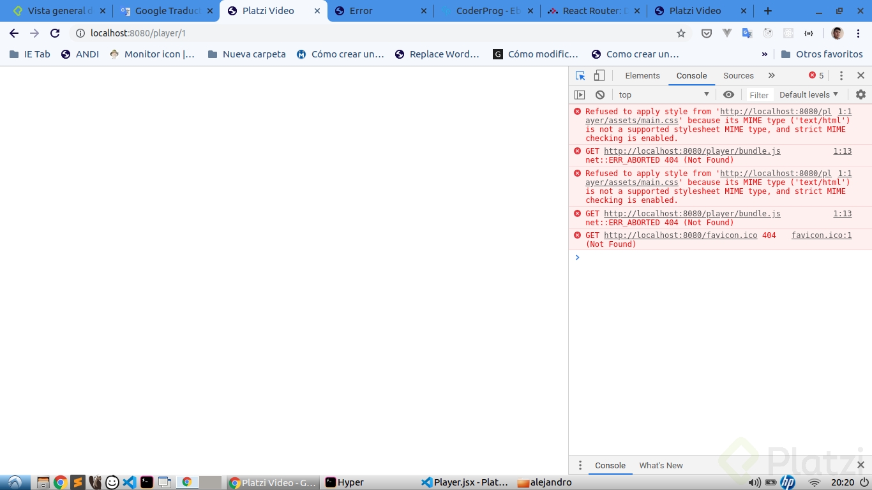Bookmark the page with the star icon
Viewport: 872px width, 490px height.
point(681,33)
